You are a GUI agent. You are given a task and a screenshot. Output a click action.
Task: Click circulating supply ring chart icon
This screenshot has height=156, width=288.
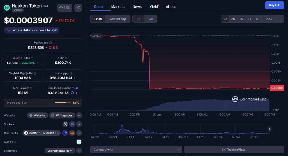coord(72,93)
